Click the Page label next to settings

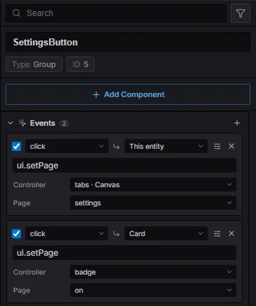coord(22,203)
